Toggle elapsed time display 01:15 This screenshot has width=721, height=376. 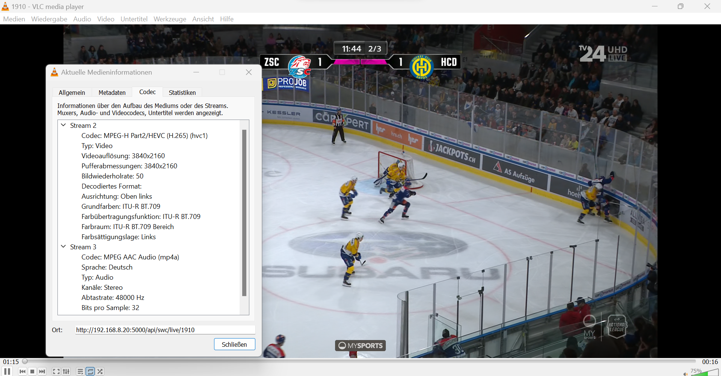(11, 362)
